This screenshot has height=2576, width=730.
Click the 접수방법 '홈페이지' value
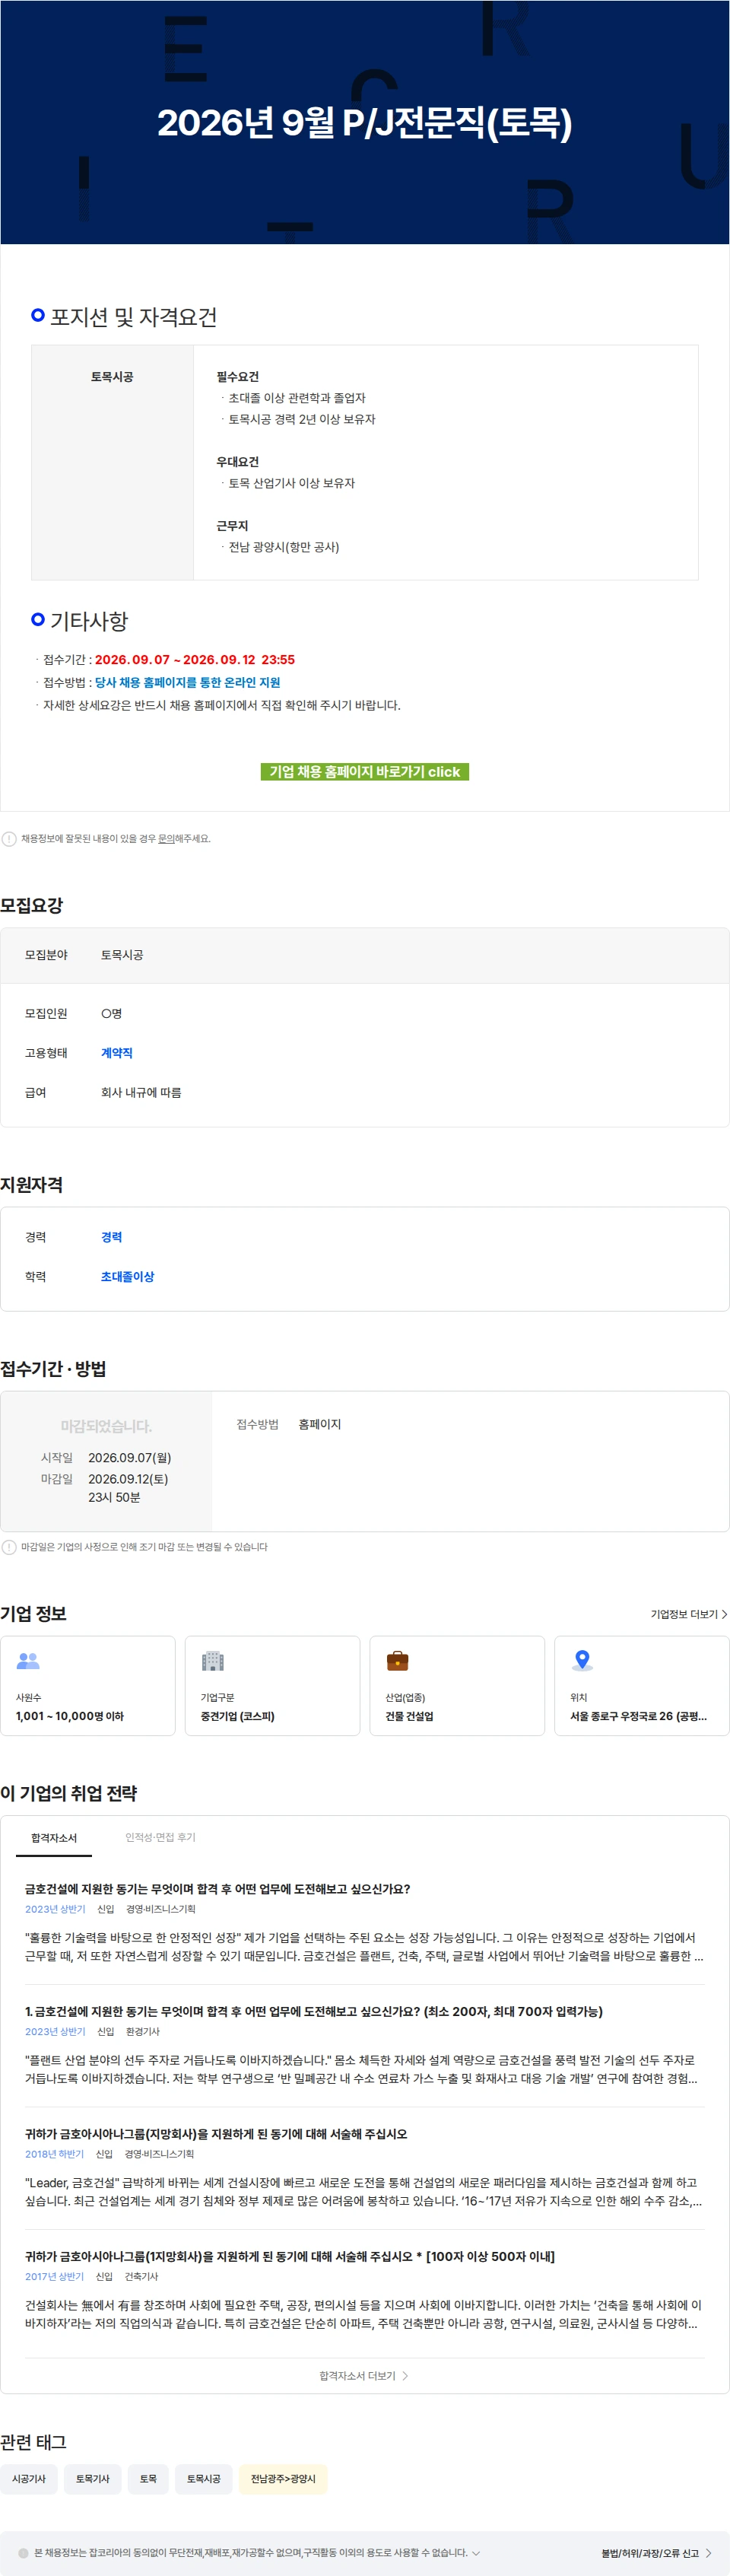pos(320,1424)
